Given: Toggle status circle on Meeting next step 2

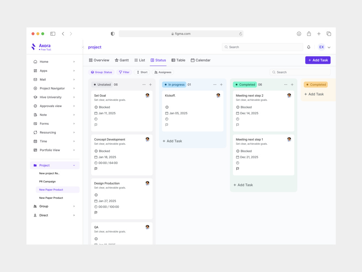Looking at the screenshot, I should click(x=238, y=107).
